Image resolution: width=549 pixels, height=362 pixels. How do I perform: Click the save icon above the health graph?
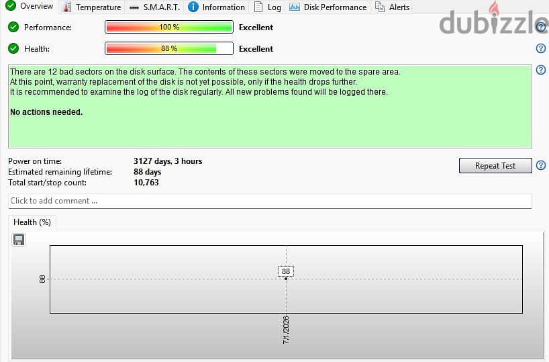pos(19,240)
